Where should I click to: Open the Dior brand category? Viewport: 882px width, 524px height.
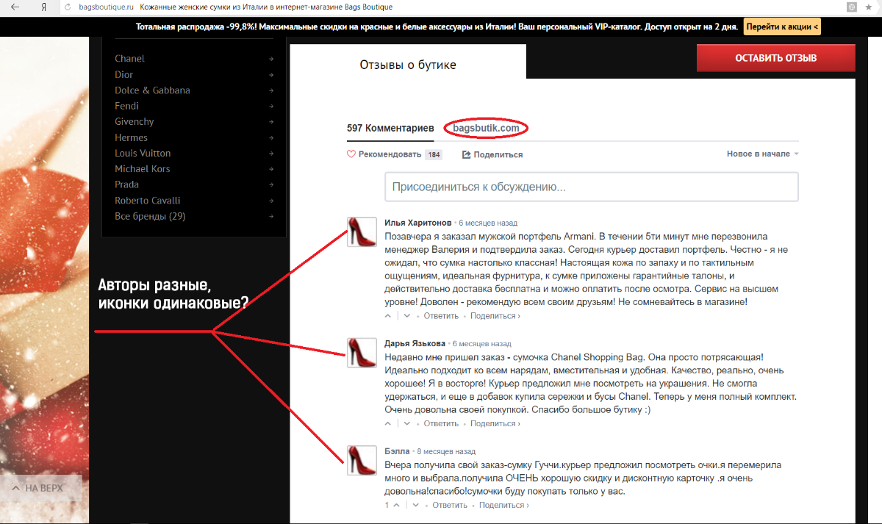pyautogui.click(x=124, y=75)
